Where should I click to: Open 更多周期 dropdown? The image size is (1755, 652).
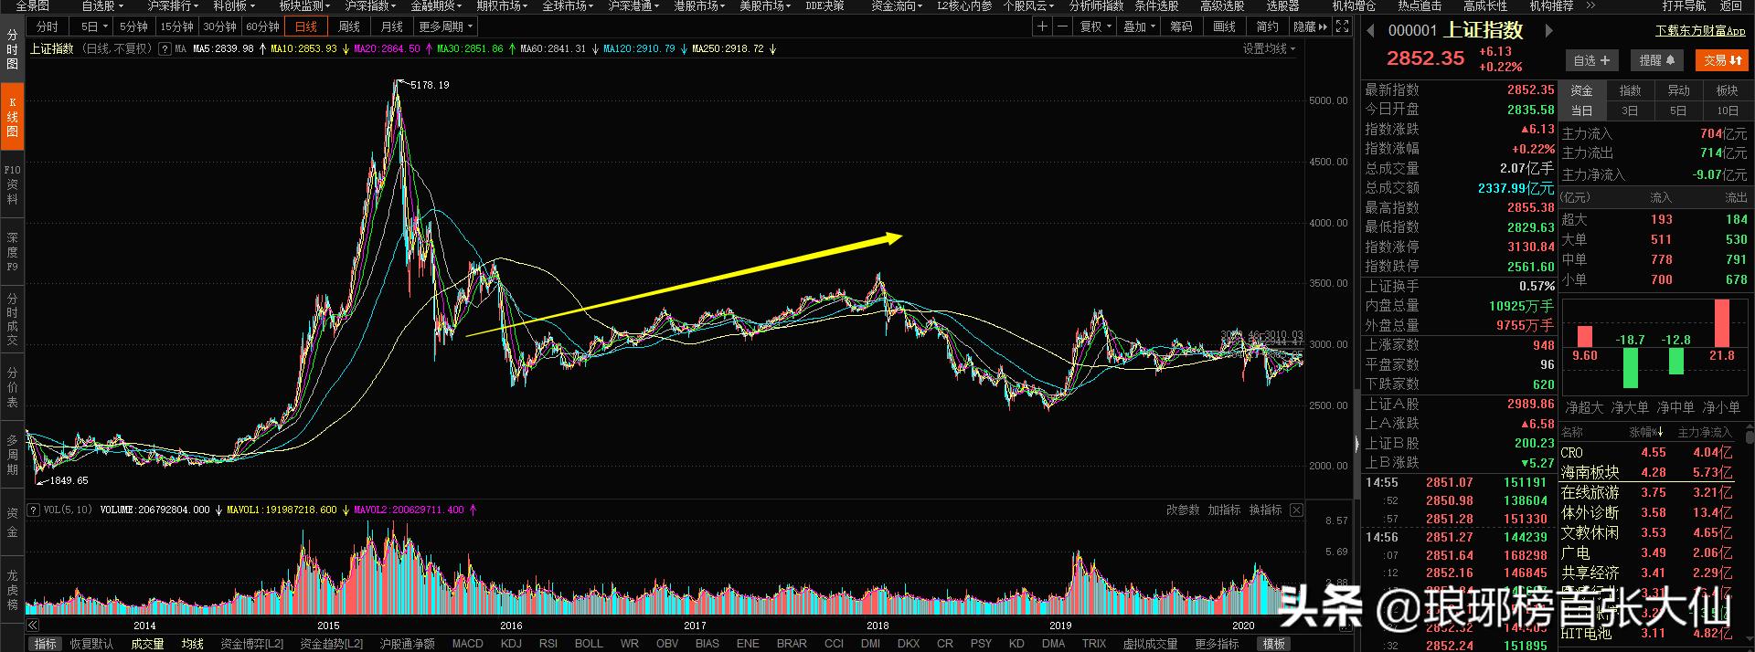coord(446,26)
